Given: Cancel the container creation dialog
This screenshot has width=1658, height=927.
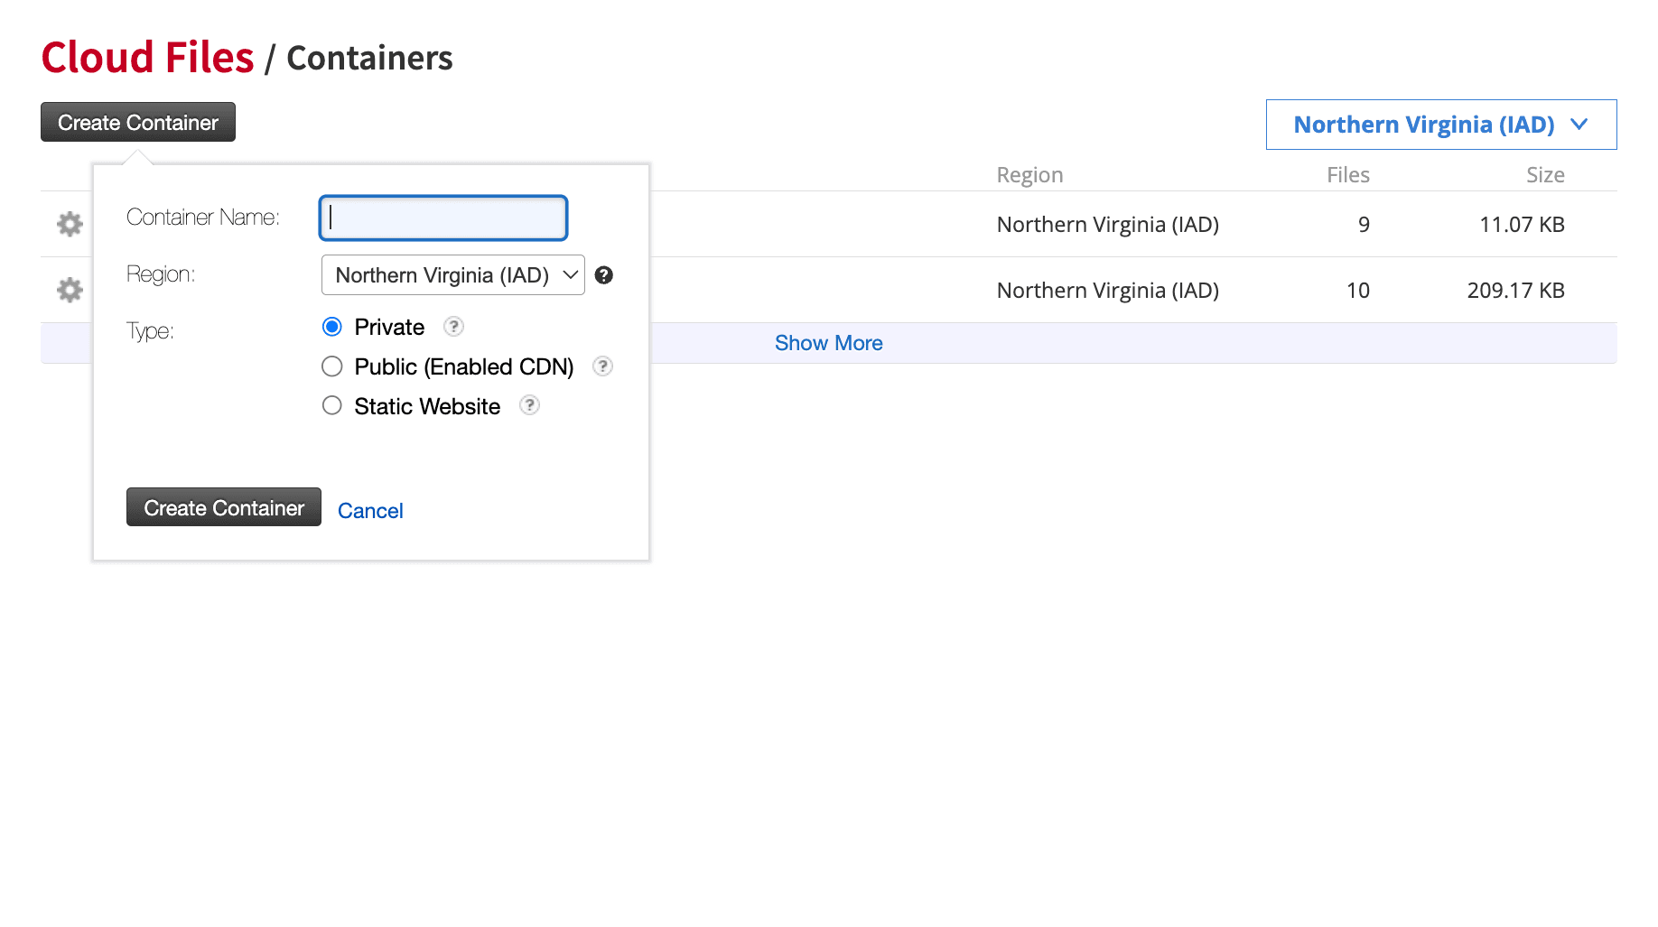Looking at the screenshot, I should 370,510.
